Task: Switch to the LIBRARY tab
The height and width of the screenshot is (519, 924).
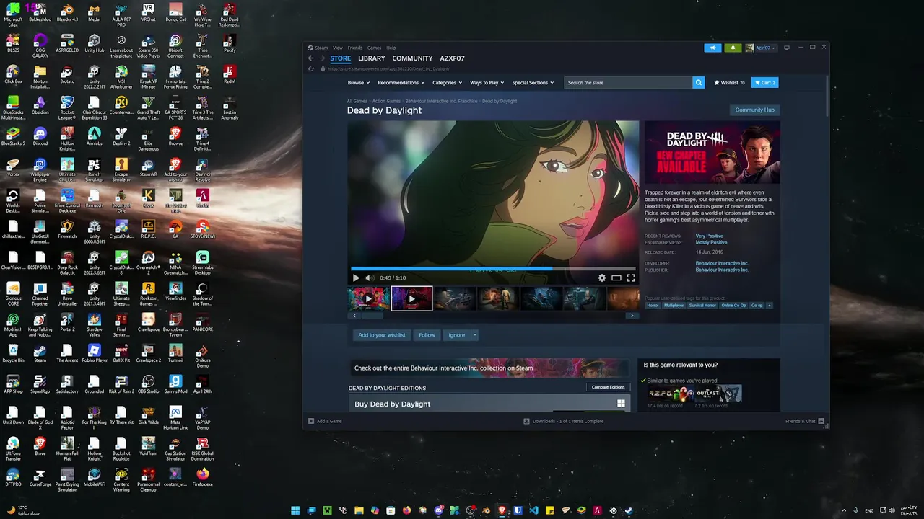Action: [372, 58]
